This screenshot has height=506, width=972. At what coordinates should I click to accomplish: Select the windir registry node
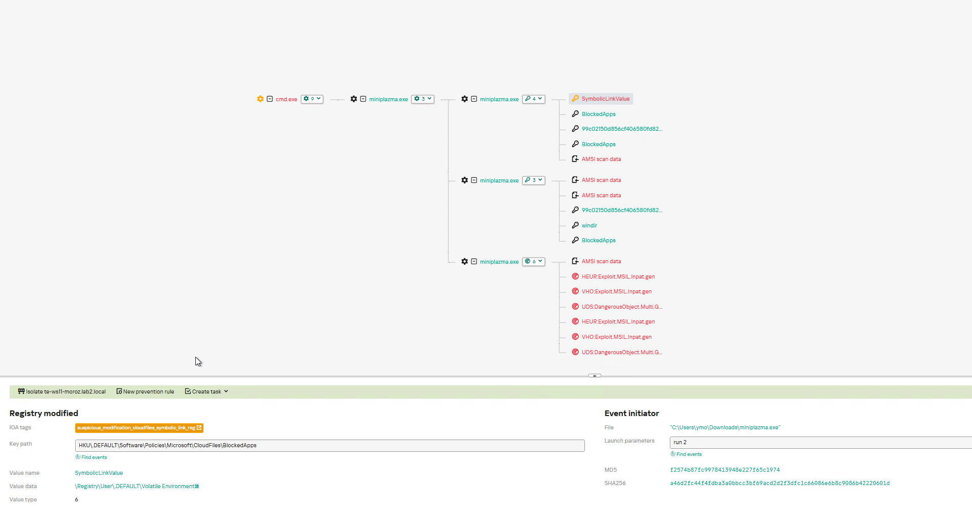tap(589, 225)
